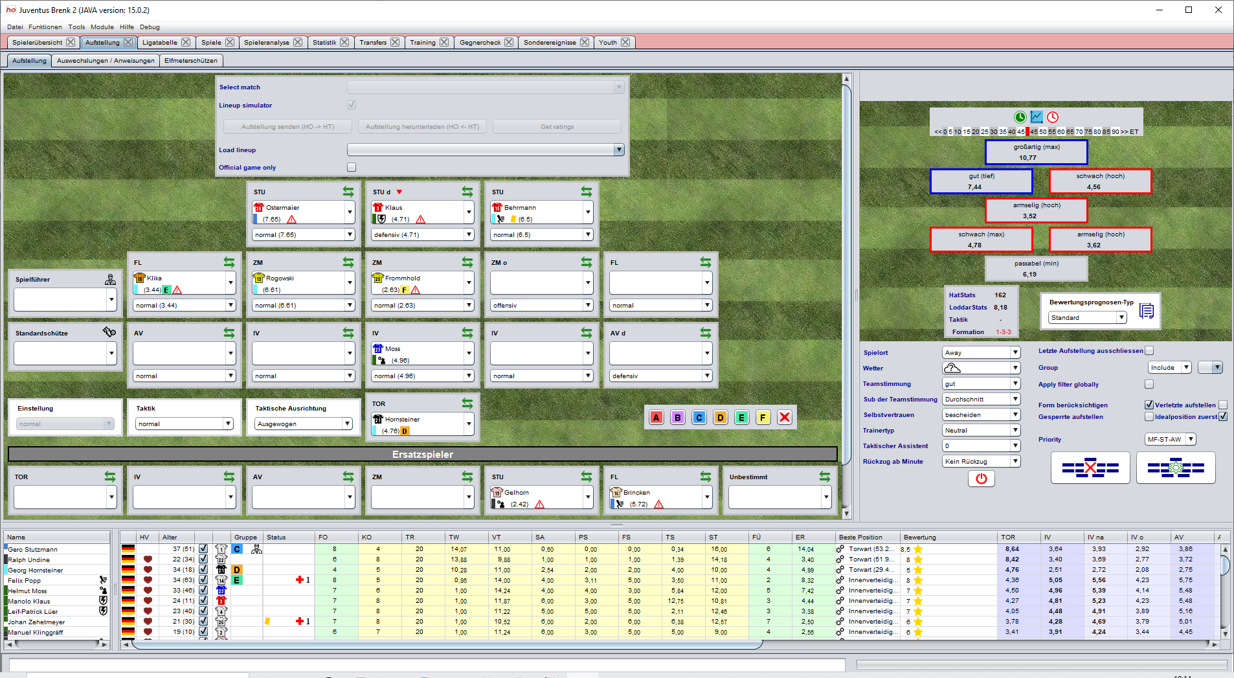Select the red group A icon
The width and height of the screenshot is (1234, 678).
click(x=656, y=418)
